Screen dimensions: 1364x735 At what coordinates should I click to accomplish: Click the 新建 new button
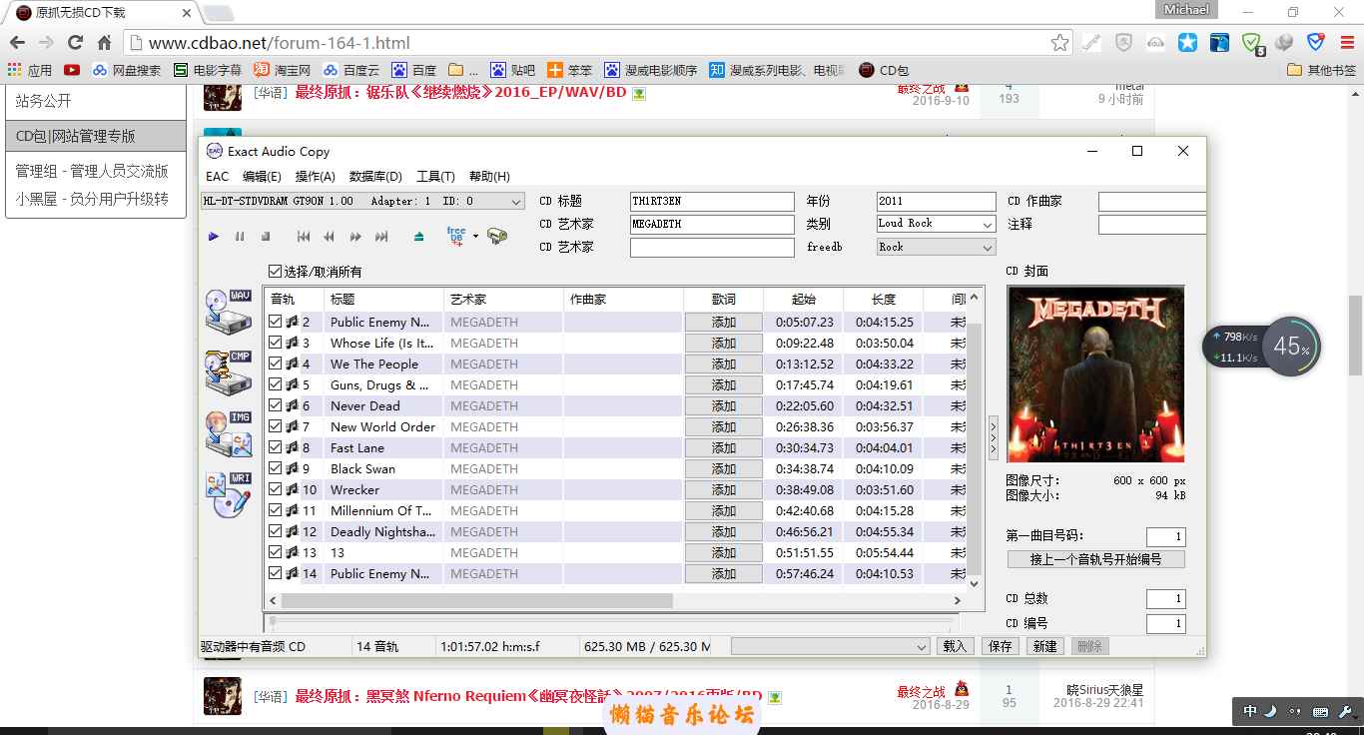pos(1044,646)
